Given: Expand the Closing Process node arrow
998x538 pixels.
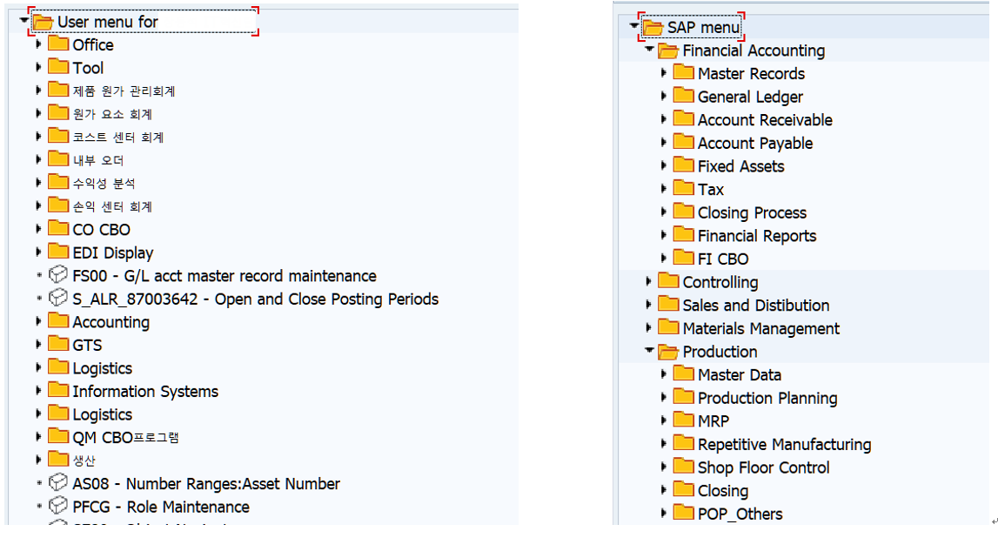Looking at the screenshot, I should pyautogui.click(x=664, y=212).
